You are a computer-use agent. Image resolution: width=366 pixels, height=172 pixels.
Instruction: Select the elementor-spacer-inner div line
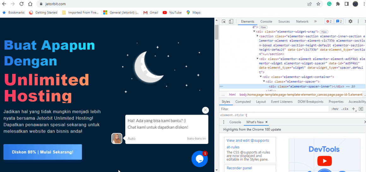[x=292, y=86]
